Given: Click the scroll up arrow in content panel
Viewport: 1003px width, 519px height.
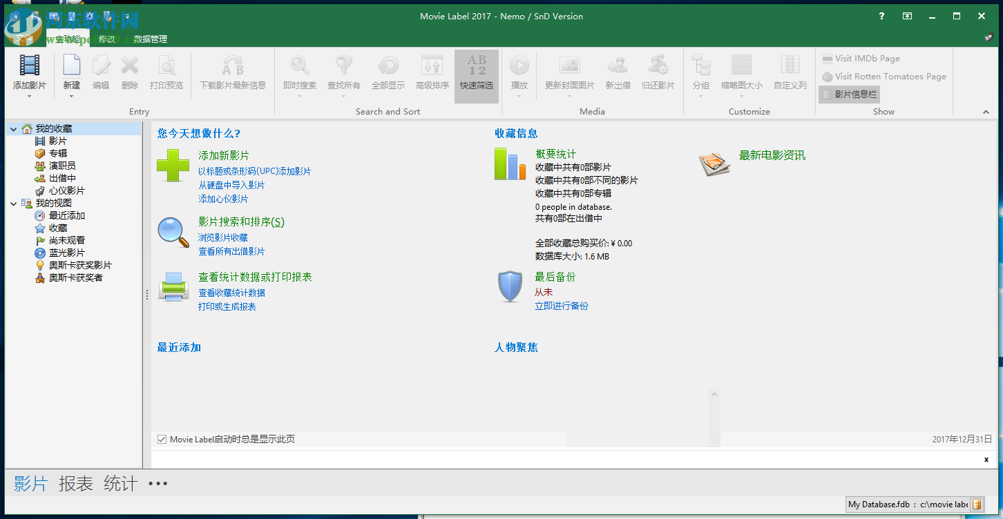Looking at the screenshot, I should click(714, 395).
